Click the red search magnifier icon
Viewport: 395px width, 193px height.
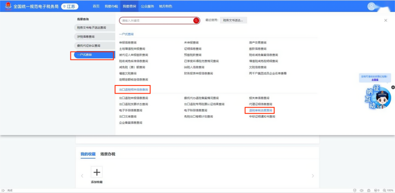pyautogui.click(x=196, y=21)
